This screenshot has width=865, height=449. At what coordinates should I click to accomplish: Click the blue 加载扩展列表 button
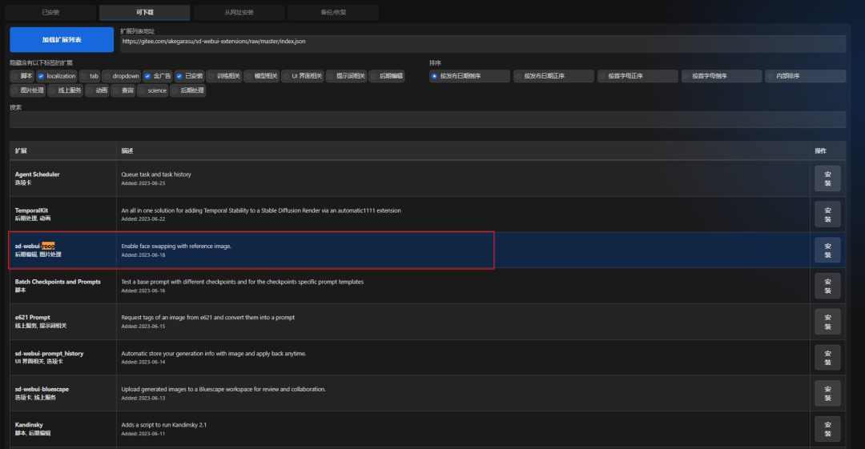coord(62,40)
